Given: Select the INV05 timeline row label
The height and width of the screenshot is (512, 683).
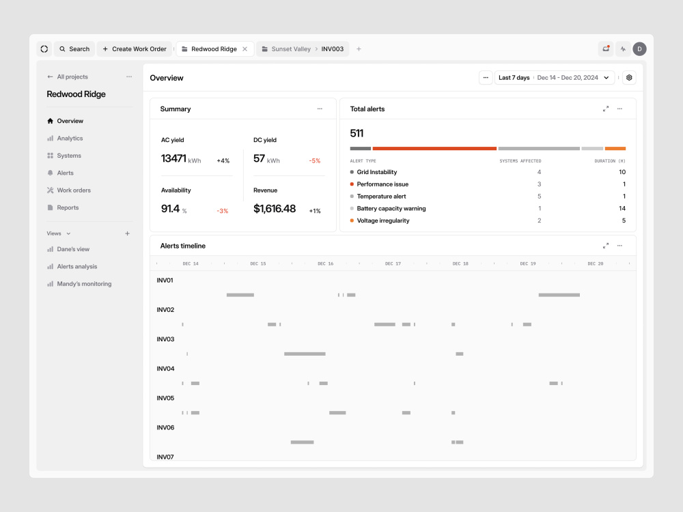Looking at the screenshot, I should click(165, 398).
